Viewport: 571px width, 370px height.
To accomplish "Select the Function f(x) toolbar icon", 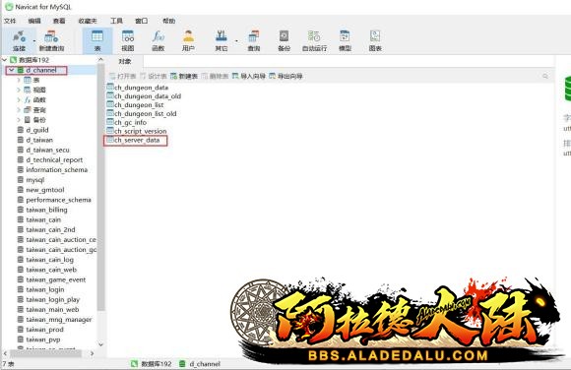I will (x=159, y=40).
